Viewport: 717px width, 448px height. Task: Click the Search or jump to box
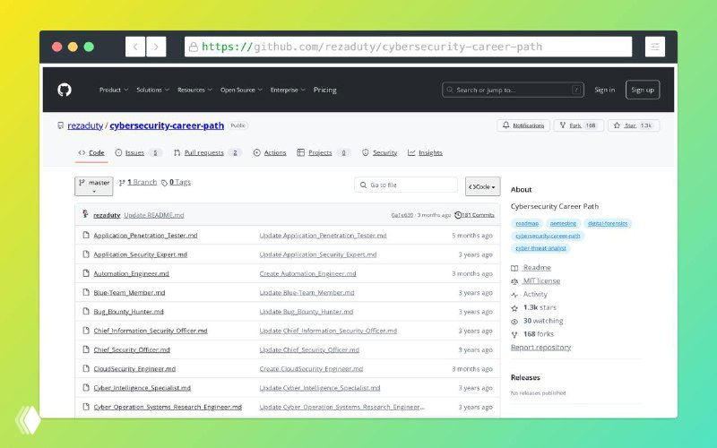click(x=513, y=90)
